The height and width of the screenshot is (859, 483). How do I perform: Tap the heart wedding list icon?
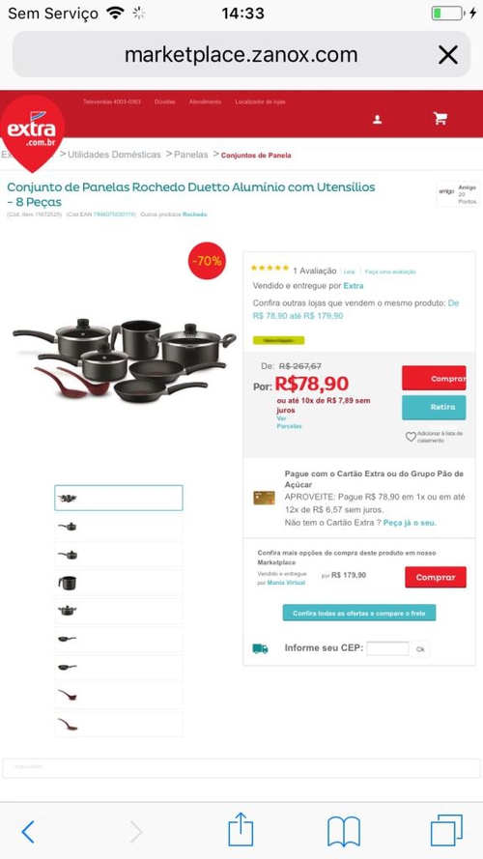(411, 437)
